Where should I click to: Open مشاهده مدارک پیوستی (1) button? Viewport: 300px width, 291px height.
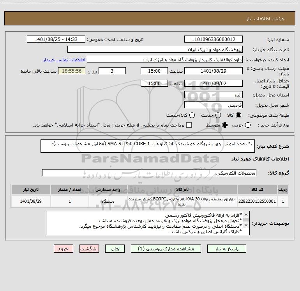coord(166,249)
